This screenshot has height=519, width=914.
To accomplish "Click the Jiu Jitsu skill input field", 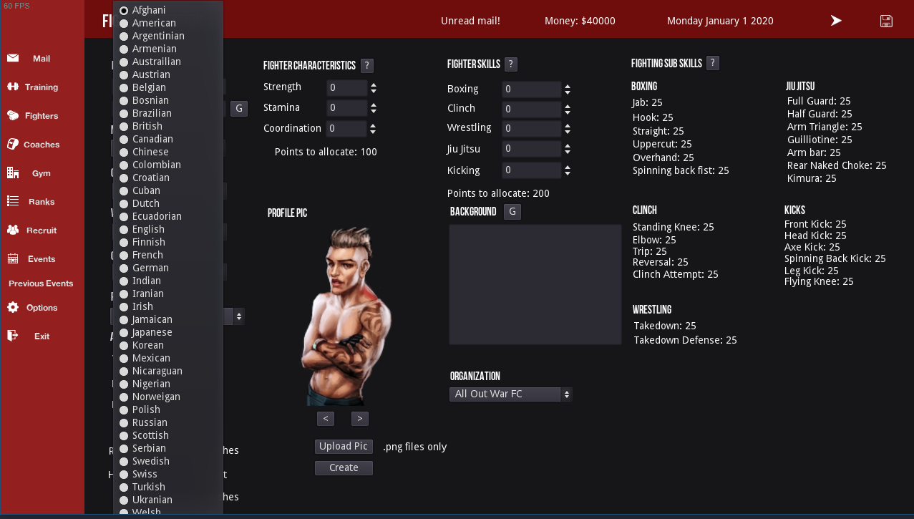I will tap(531, 150).
